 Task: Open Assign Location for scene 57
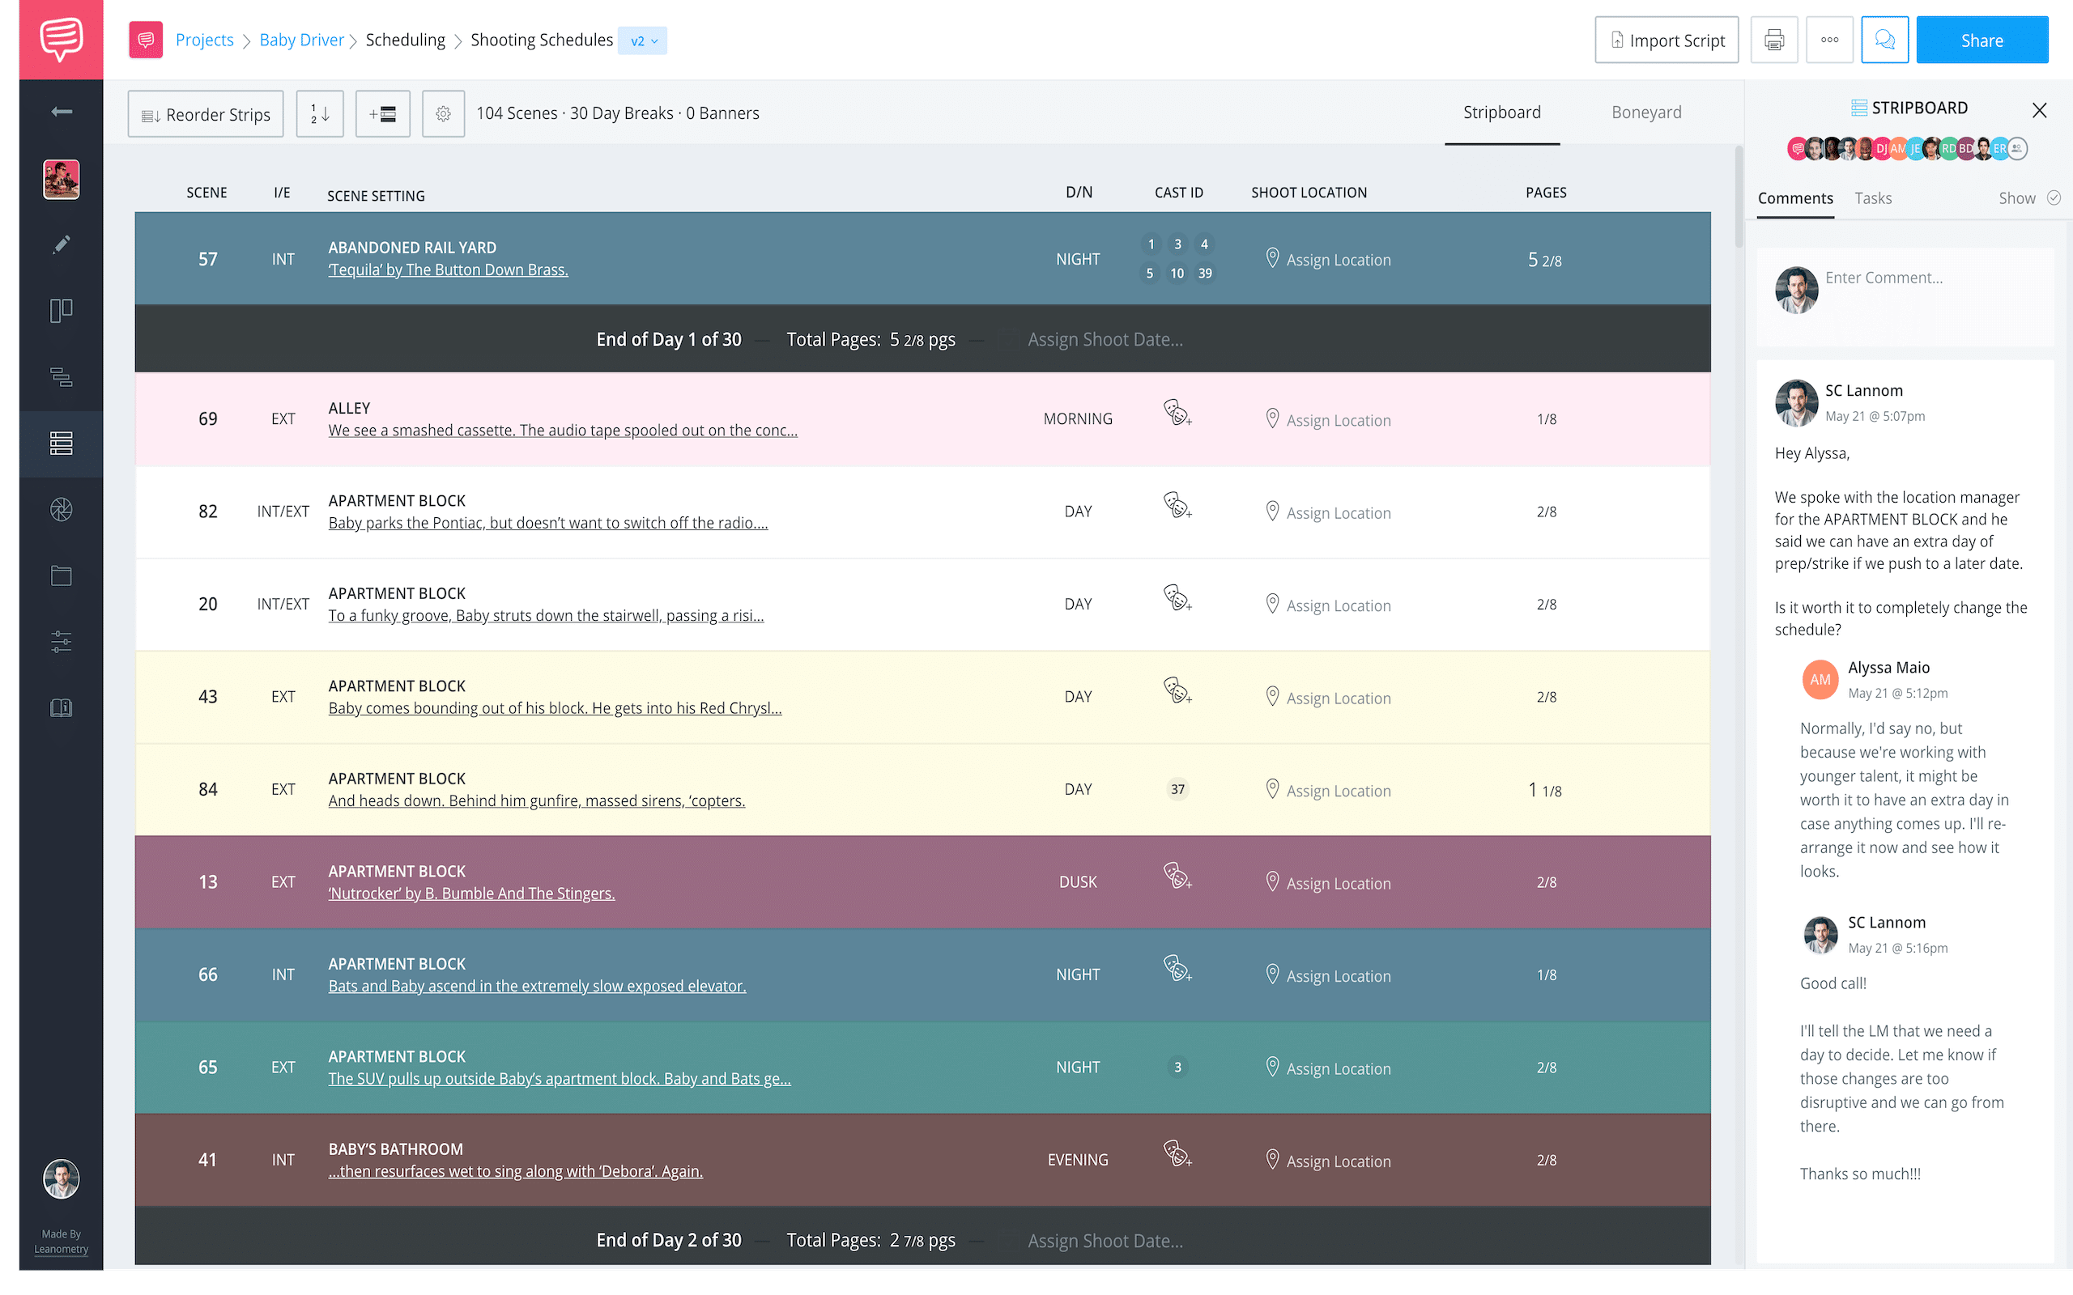[x=1328, y=260]
